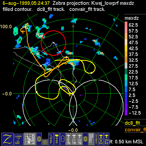Open the WORK Z MAP icon
The height and width of the screenshot is (146, 146).
[x=19, y=140]
